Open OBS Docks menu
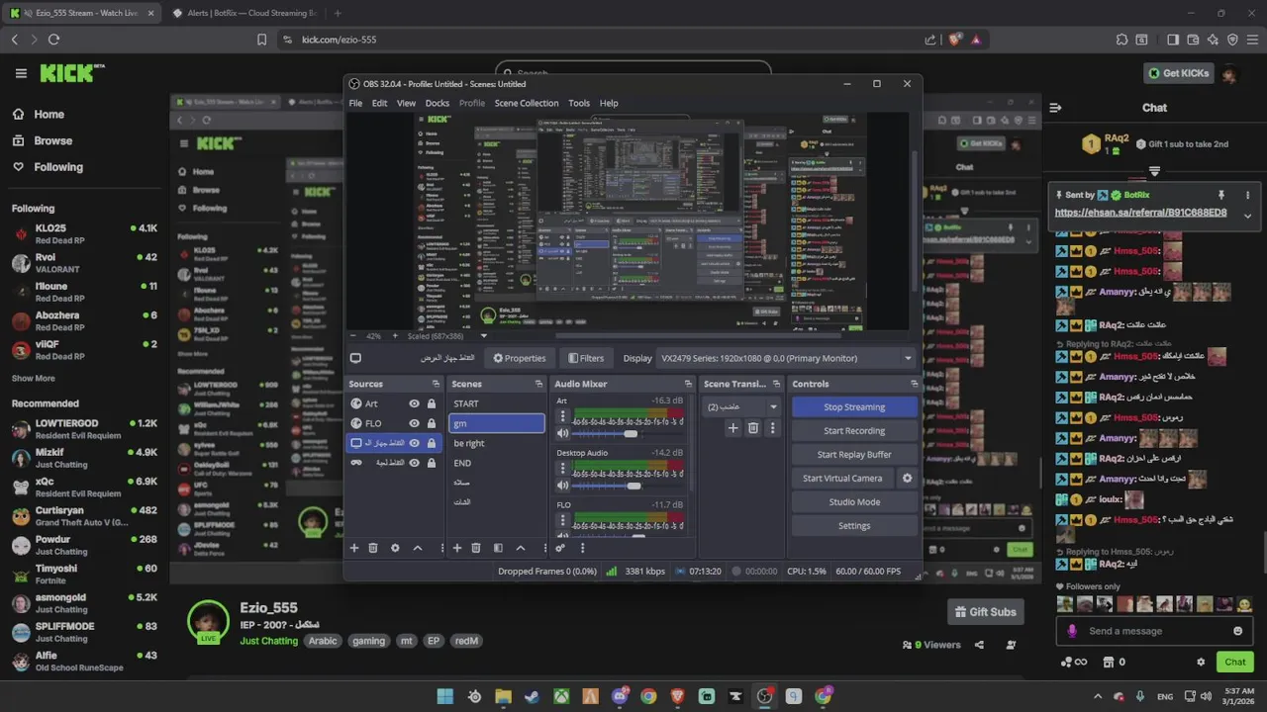This screenshot has height=712, width=1267. coord(438,103)
